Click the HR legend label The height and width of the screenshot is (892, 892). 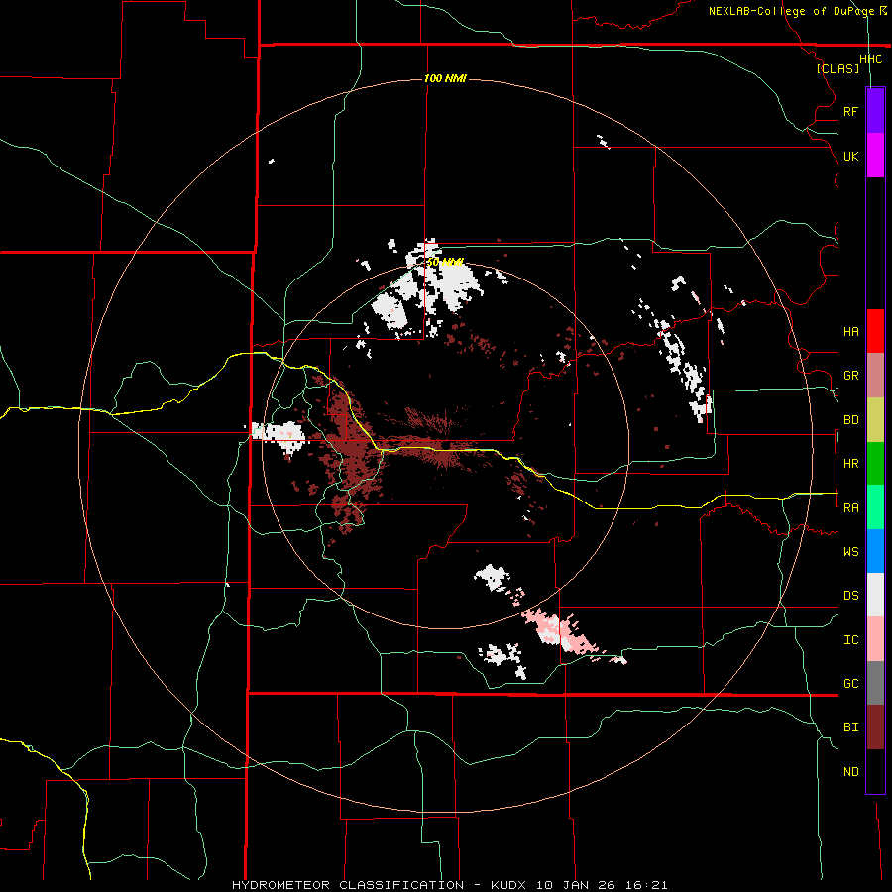(x=851, y=464)
